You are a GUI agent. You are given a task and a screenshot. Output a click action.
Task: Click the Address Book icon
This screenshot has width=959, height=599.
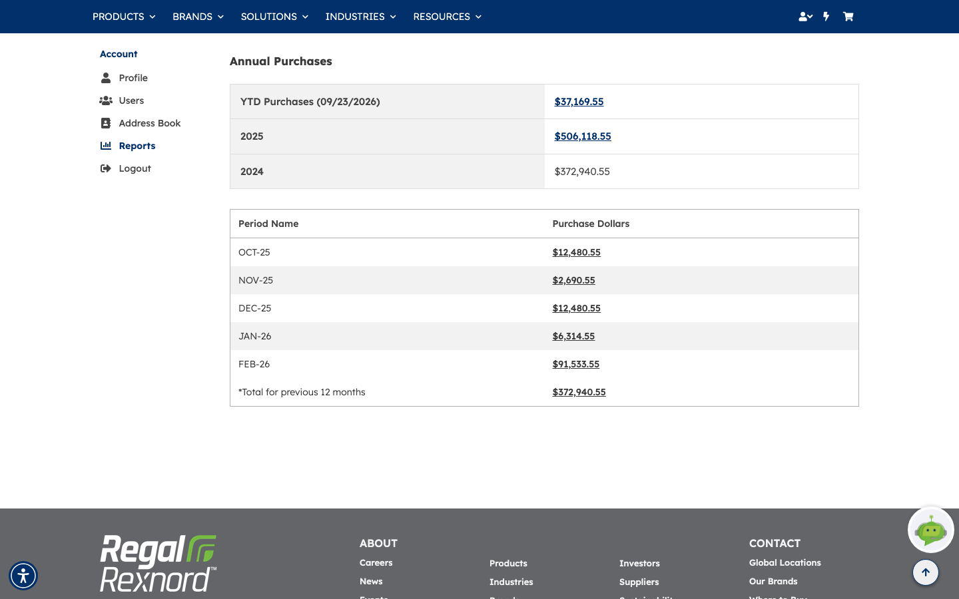click(106, 123)
